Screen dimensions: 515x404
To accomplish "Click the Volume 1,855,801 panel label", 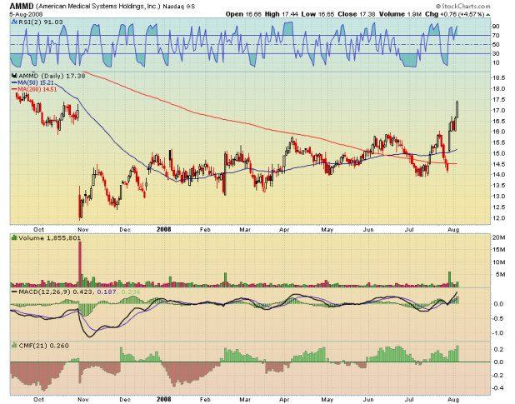I will click(49, 237).
